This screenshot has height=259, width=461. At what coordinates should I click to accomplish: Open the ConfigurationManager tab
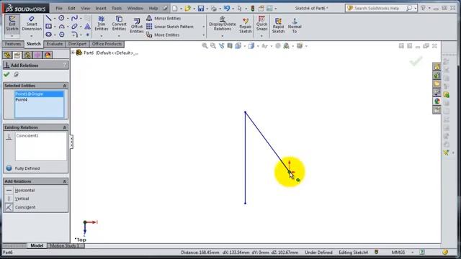27,55
